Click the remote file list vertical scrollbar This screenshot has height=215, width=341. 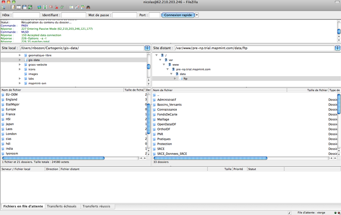tap(338, 104)
